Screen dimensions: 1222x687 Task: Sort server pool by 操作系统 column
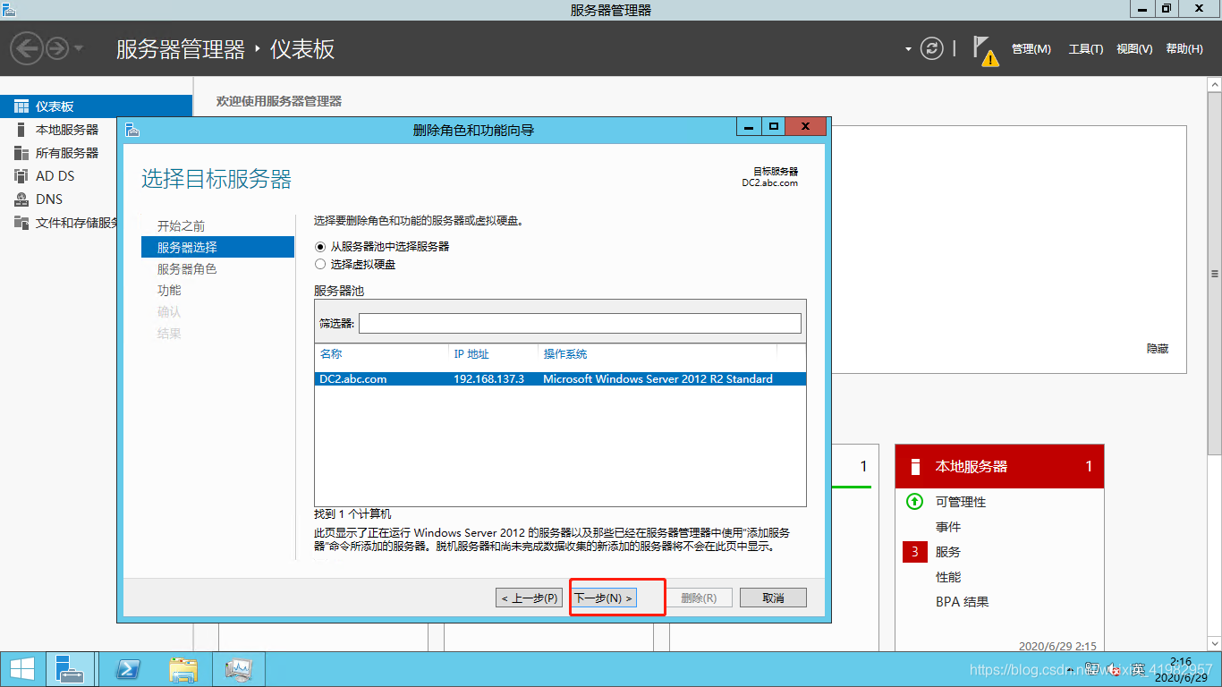(x=565, y=354)
